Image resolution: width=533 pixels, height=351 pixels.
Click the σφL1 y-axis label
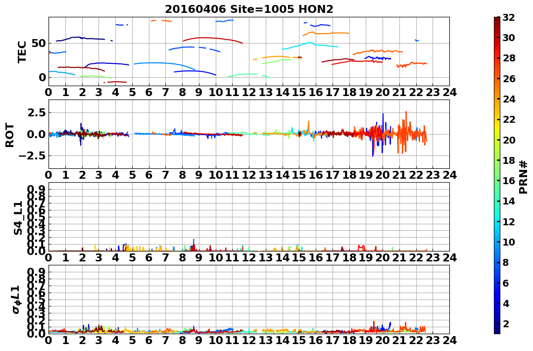tap(16, 300)
